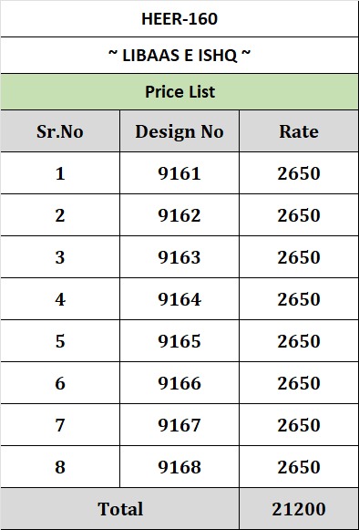
Task: Click the Rate column header
Action: coord(299,131)
